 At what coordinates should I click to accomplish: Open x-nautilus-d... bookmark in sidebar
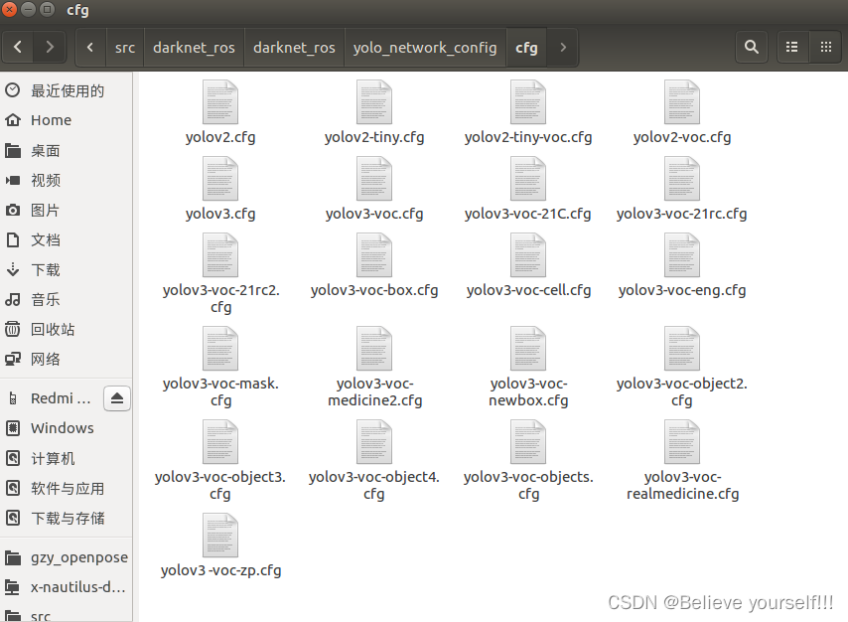pyautogui.click(x=66, y=587)
